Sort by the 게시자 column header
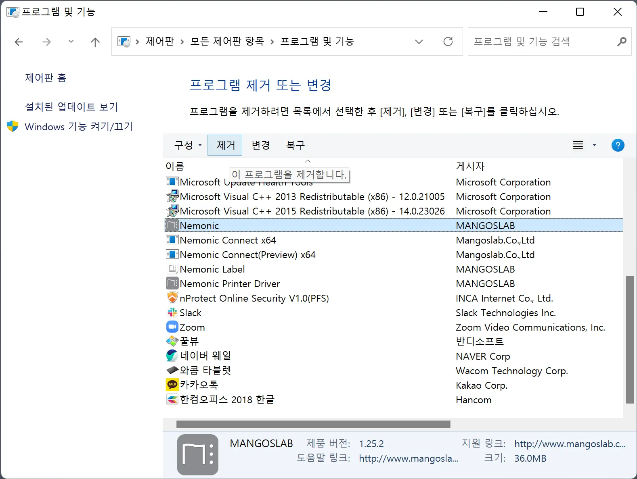The width and height of the screenshot is (637, 479). coord(470,166)
